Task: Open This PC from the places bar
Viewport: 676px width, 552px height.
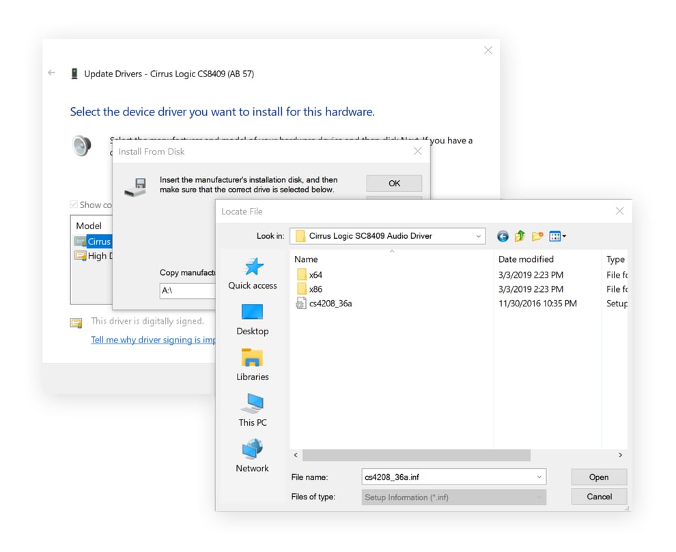Action: click(x=253, y=407)
